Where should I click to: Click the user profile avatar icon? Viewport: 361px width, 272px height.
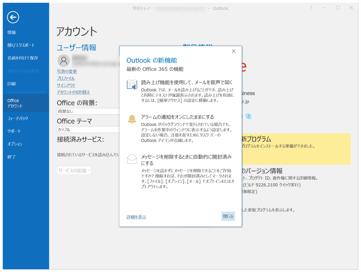[x=63, y=61]
